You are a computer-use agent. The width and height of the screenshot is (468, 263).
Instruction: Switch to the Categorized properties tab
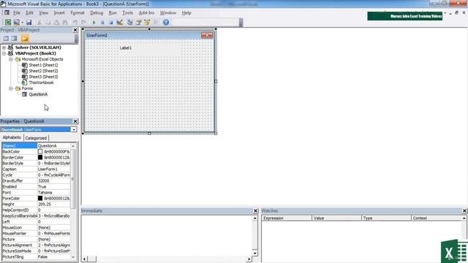[36, 138]
